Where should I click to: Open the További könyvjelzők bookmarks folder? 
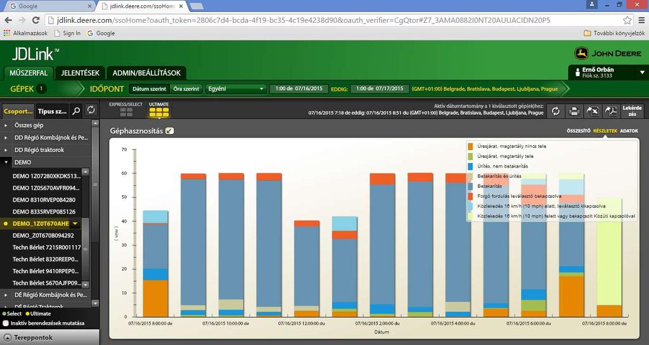click(x=614, y=33)
